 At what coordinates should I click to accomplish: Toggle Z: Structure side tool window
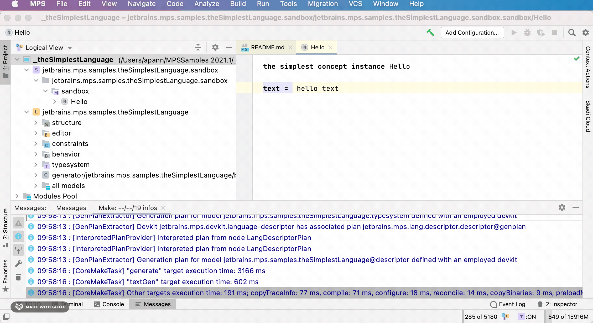coord(6,228)
